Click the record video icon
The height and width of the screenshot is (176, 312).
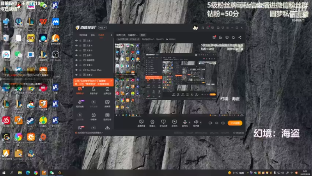pos(210,123)
